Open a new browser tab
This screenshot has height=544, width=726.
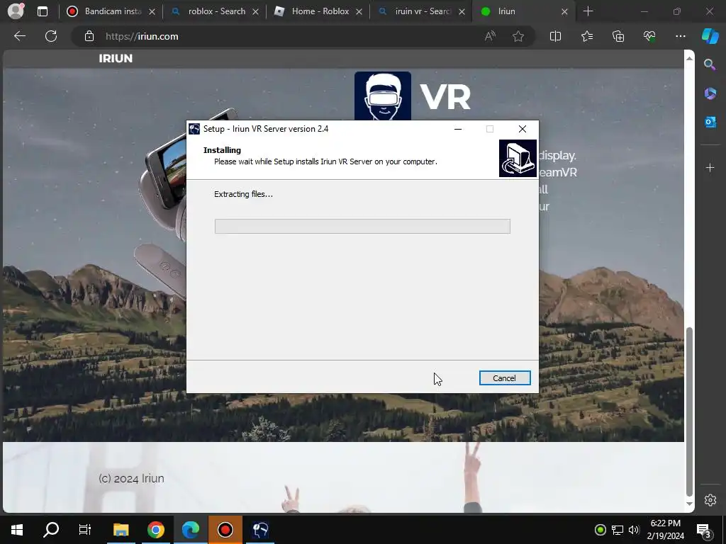[x=588, y=11]
